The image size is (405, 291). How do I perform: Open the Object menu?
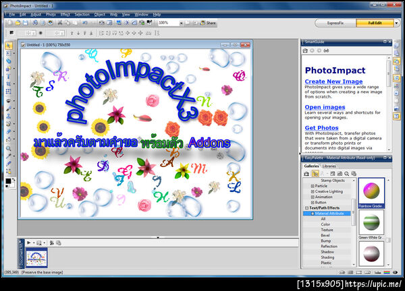click(x=100, y=14)
